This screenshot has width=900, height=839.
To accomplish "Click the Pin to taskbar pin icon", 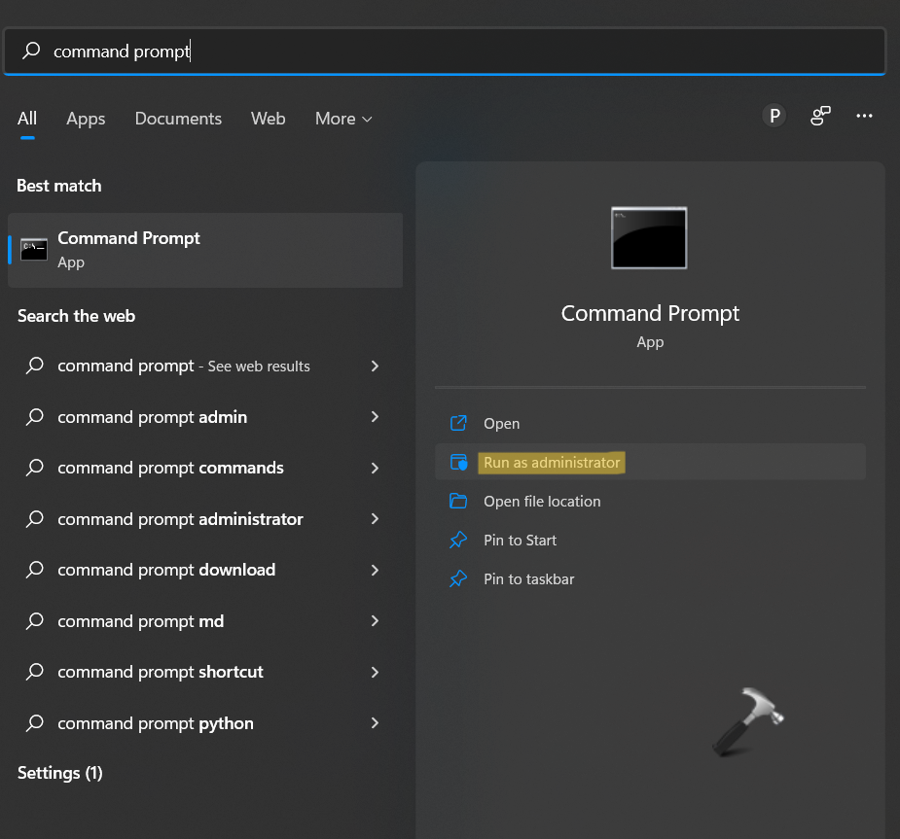I will [458, 579].
